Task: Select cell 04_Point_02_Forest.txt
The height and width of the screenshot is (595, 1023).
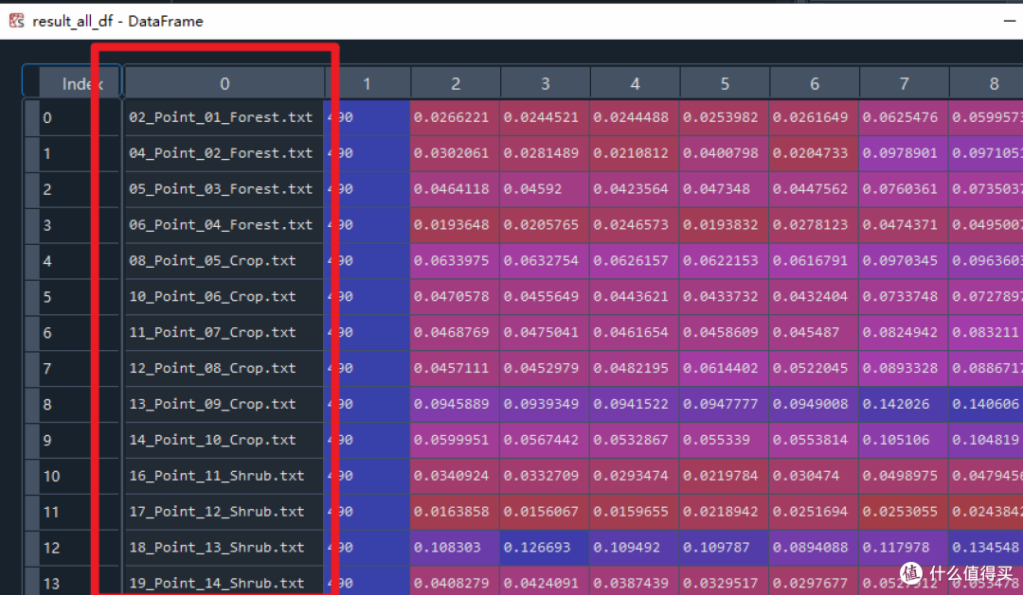Action: point(224,154)
